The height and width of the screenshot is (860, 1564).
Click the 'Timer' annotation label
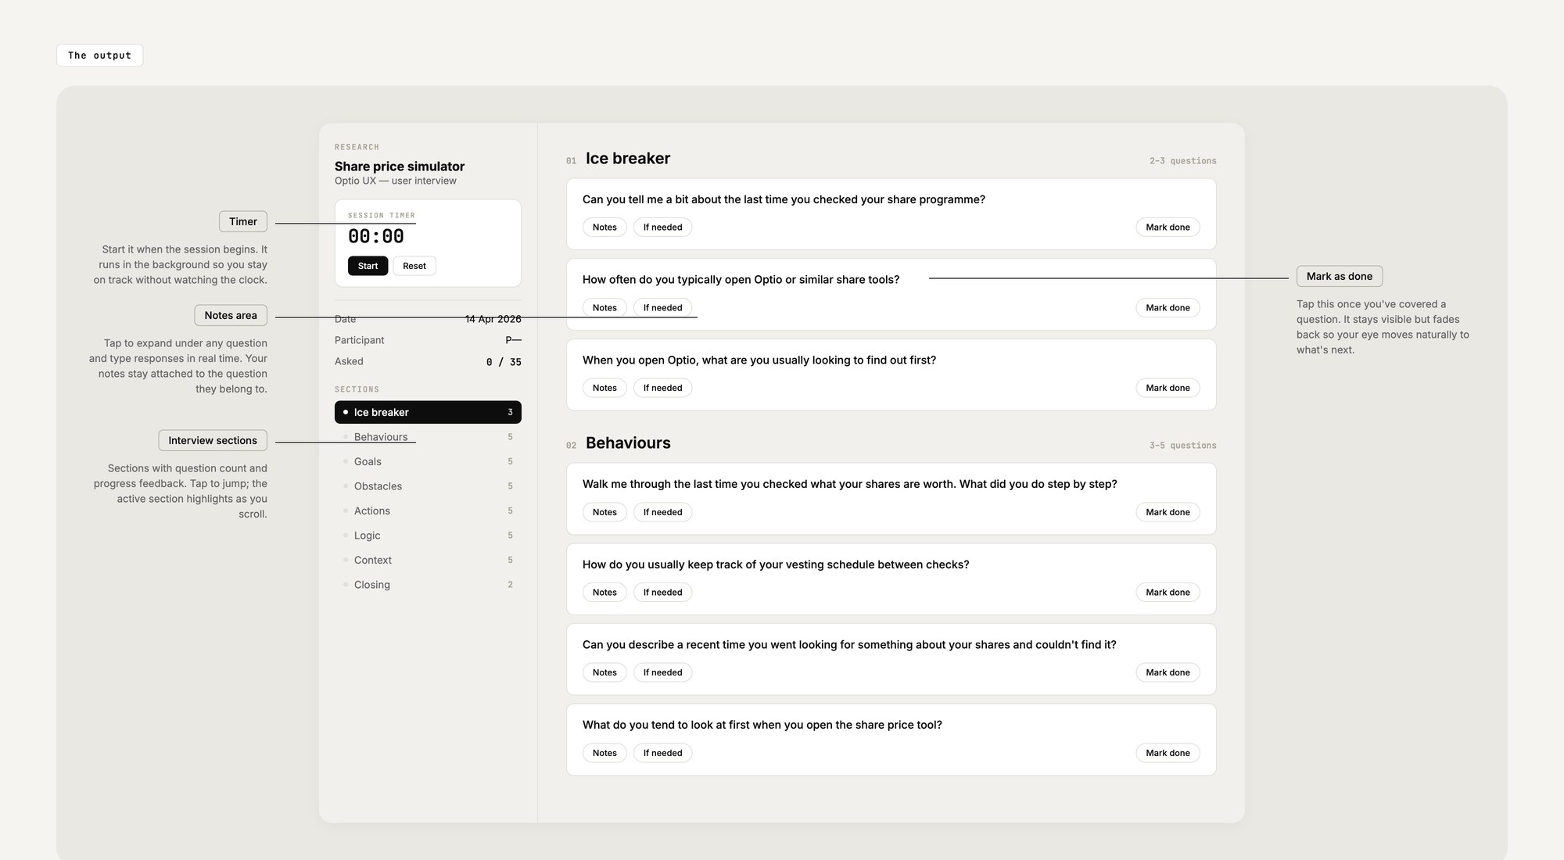[243, 221]
